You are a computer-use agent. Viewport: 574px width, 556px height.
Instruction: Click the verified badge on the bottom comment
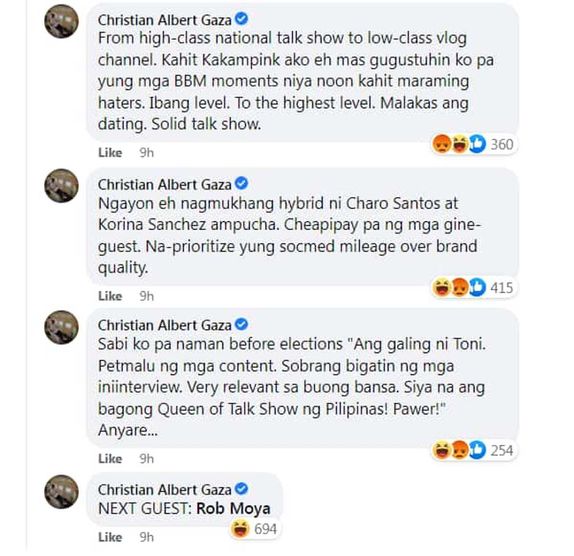click(241, 489)
